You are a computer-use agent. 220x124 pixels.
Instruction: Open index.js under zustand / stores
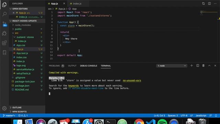click(22, 41)
